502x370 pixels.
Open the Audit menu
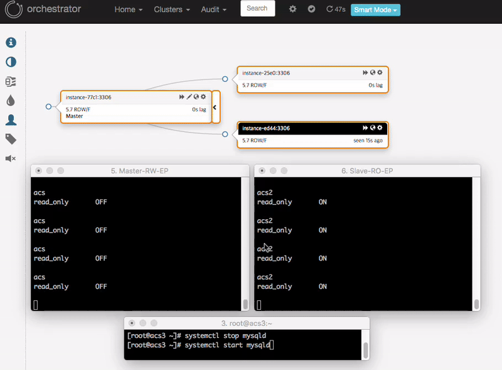(213, 9)
